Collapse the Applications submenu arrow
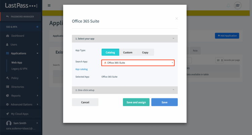The width and height of the screenshot is (252, 135). pyautogui.click(x=37, y=53)
